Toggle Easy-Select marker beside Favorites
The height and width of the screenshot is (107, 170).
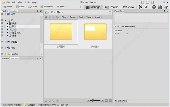click(2, 54)
